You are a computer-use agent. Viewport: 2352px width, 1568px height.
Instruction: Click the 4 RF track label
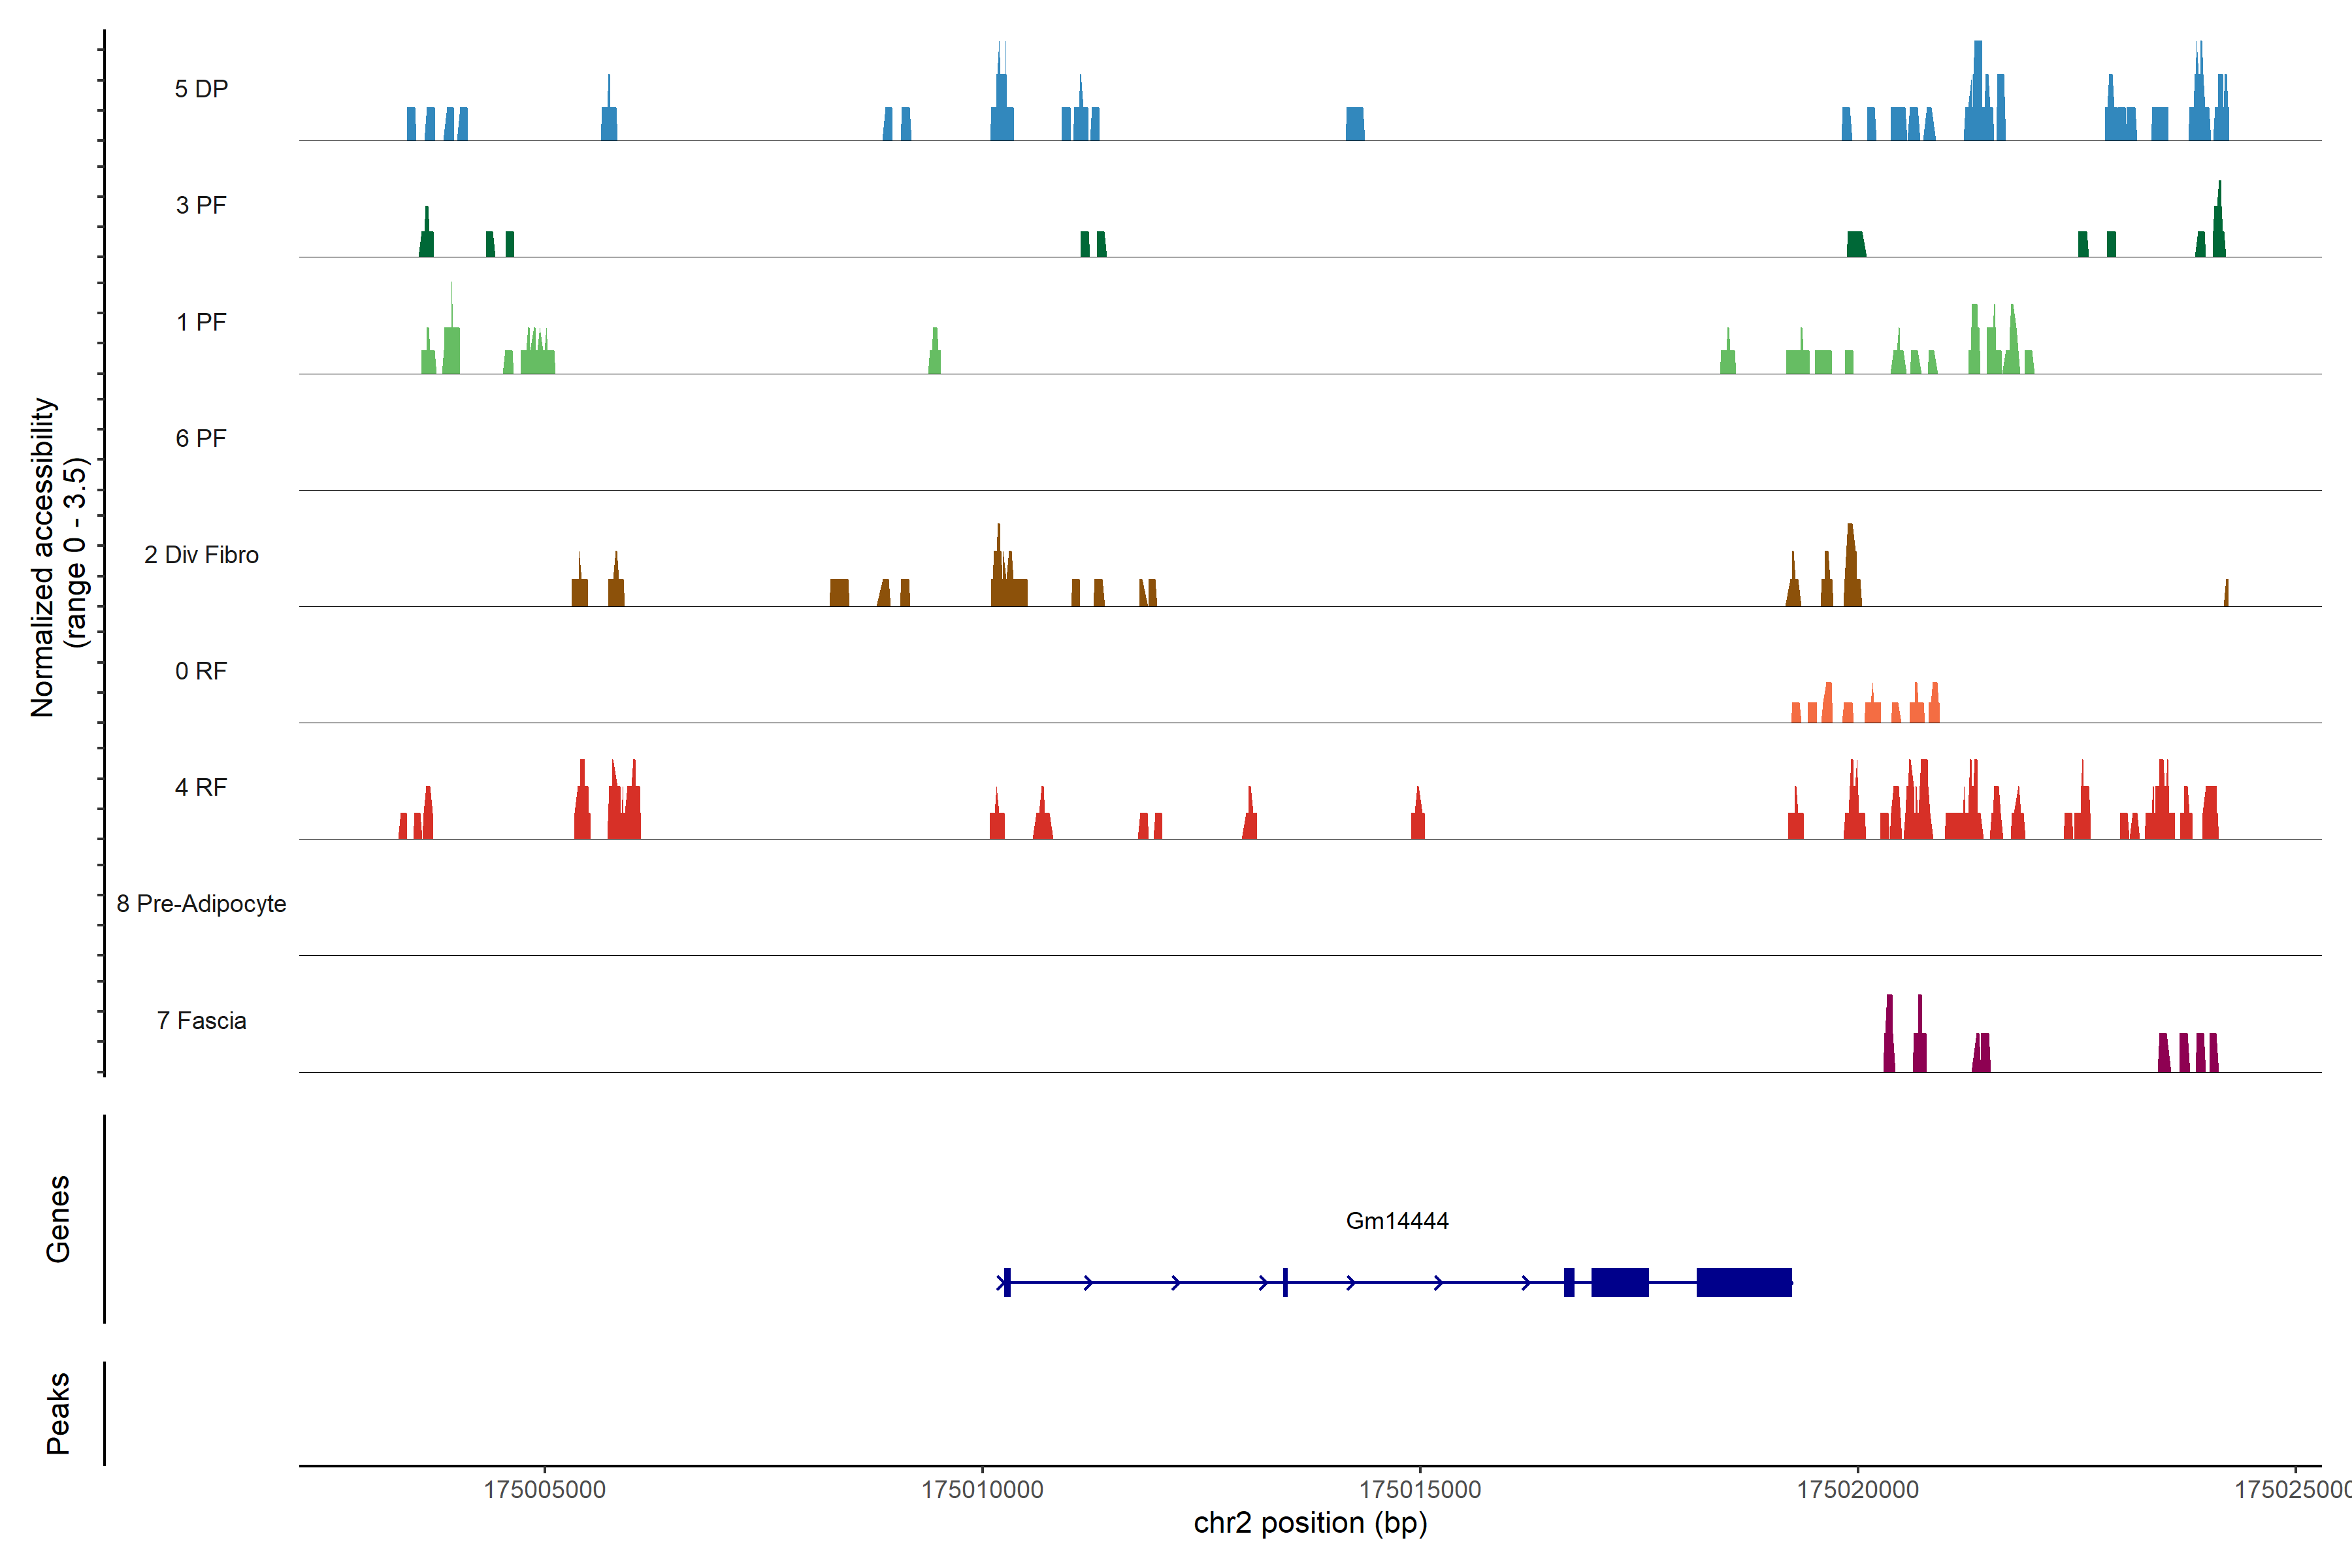(201, 787)
